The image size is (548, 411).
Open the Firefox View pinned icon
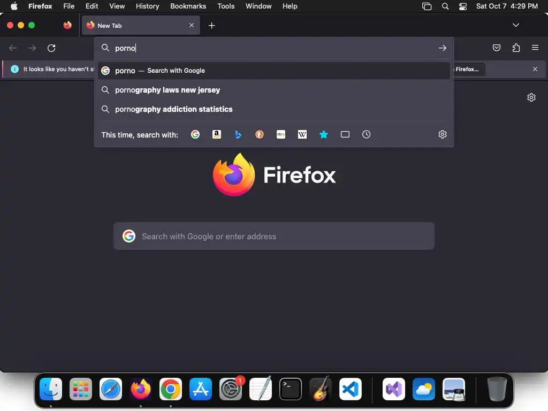tap(67, 25)
